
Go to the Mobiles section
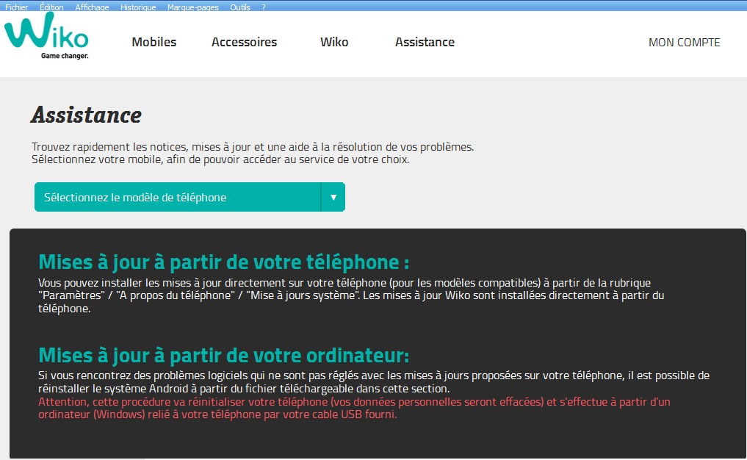tap(154, 42)
